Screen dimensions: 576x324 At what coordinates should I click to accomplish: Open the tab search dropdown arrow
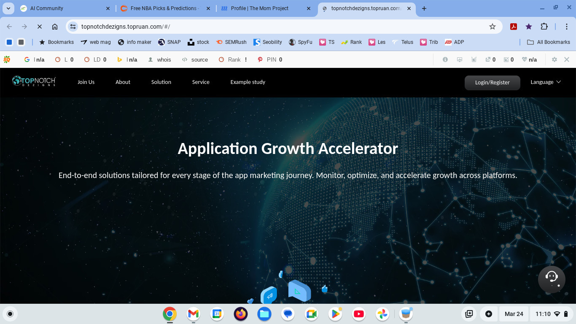pyautogui.click(x=8, y=8)
